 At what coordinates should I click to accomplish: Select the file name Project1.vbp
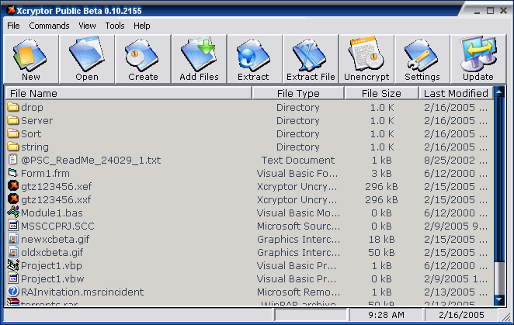[51, 266]
